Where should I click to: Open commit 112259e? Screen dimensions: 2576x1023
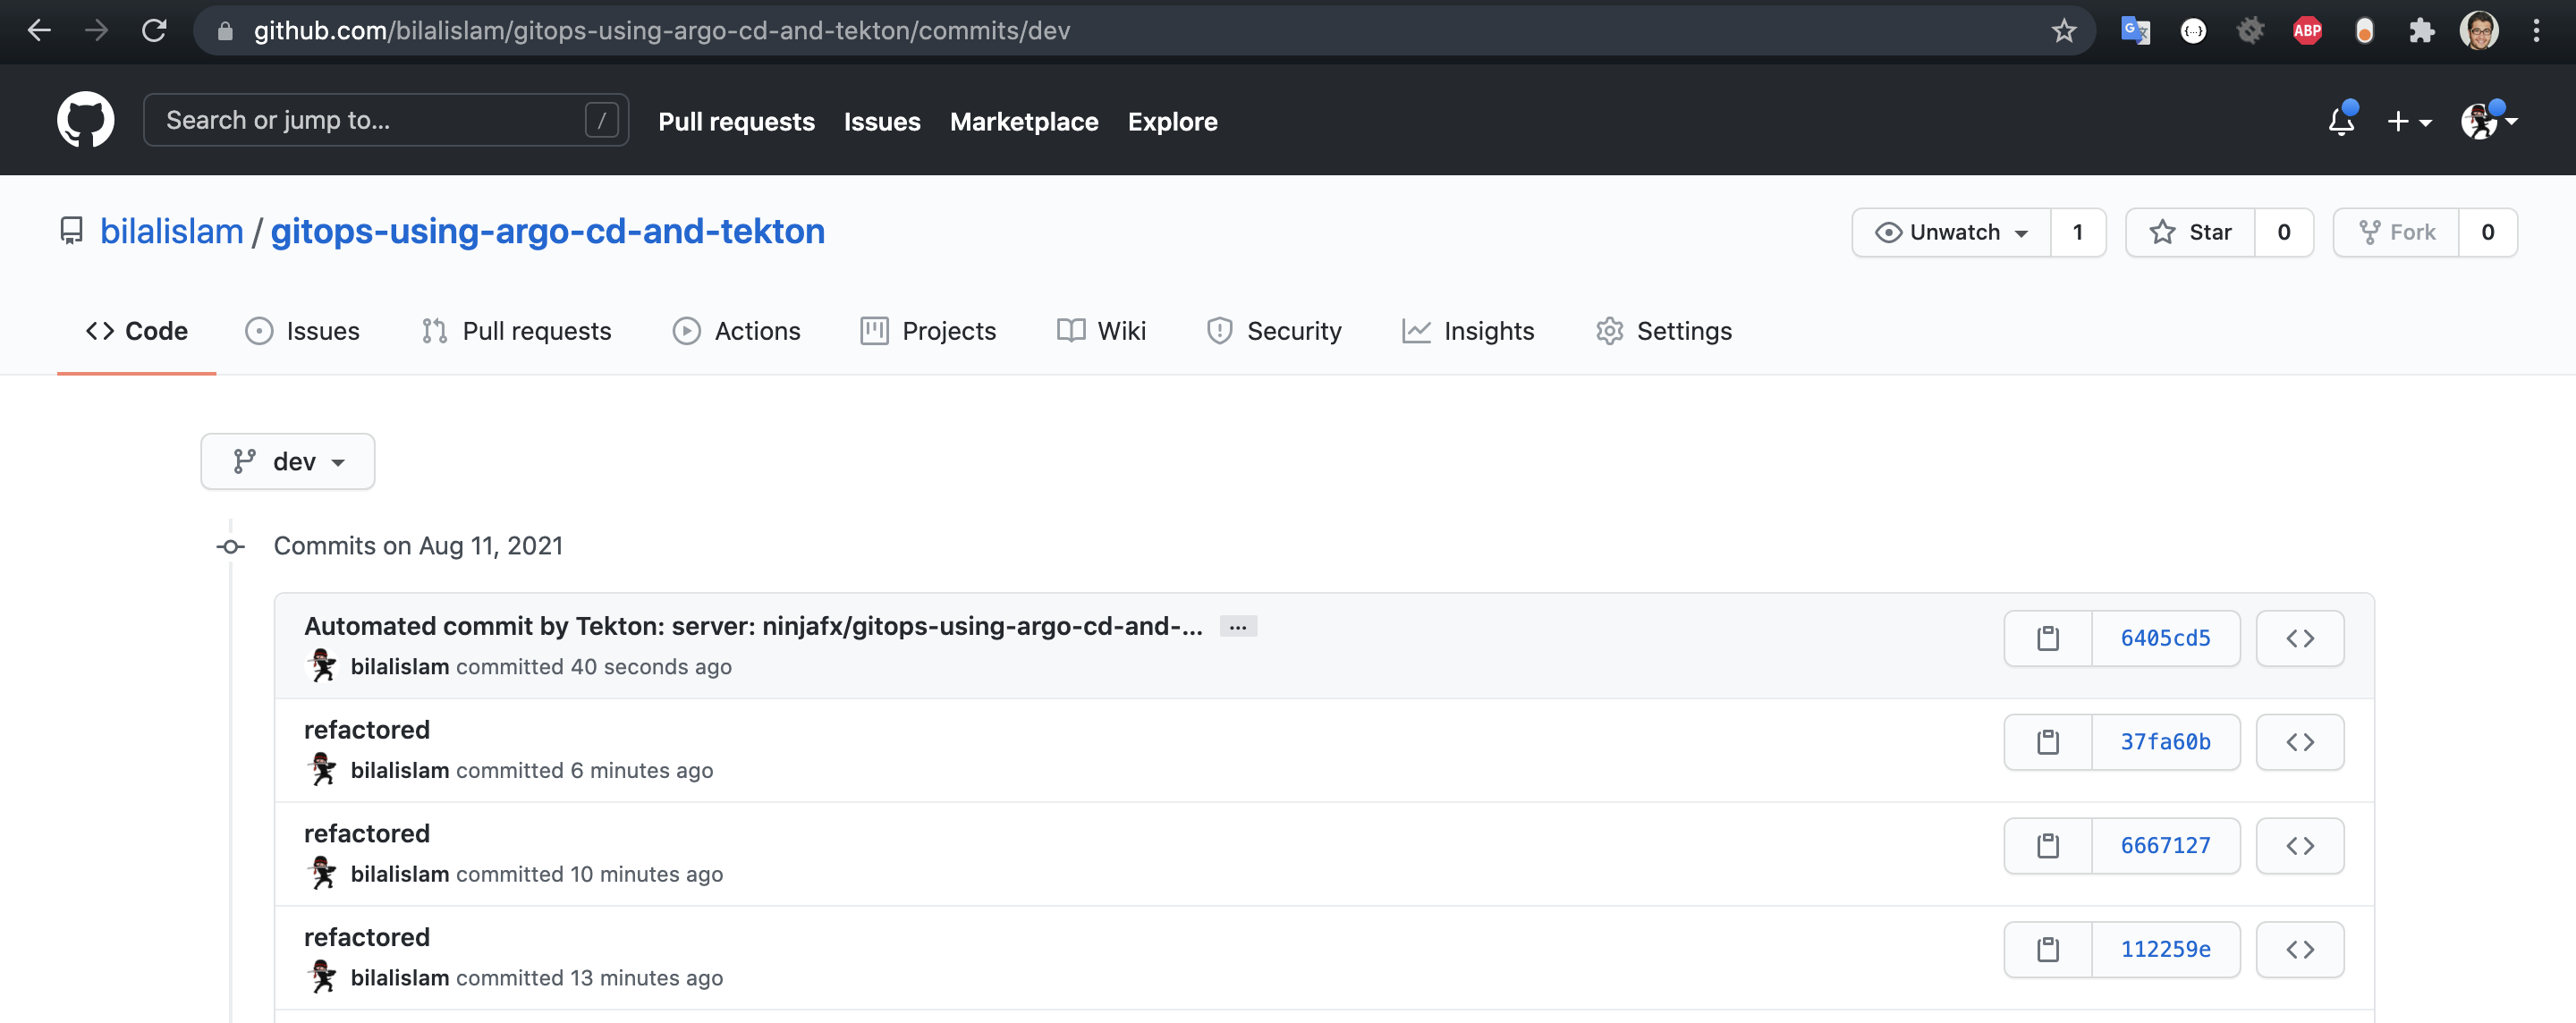click(2166, 950)
